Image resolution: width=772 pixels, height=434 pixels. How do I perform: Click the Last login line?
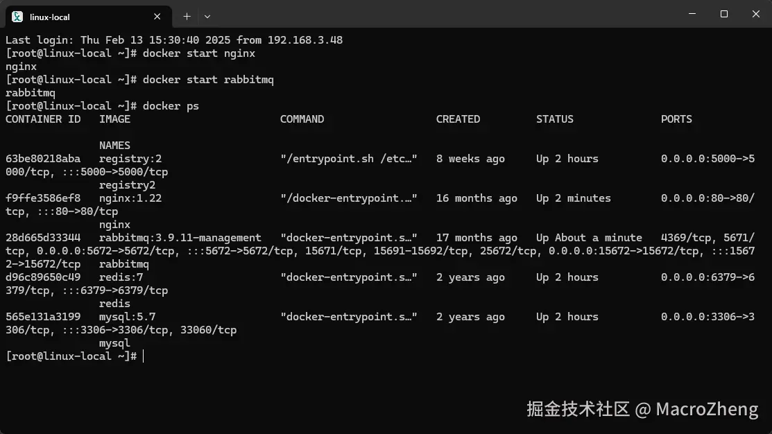pyautogui.click(x=174, y=40)
